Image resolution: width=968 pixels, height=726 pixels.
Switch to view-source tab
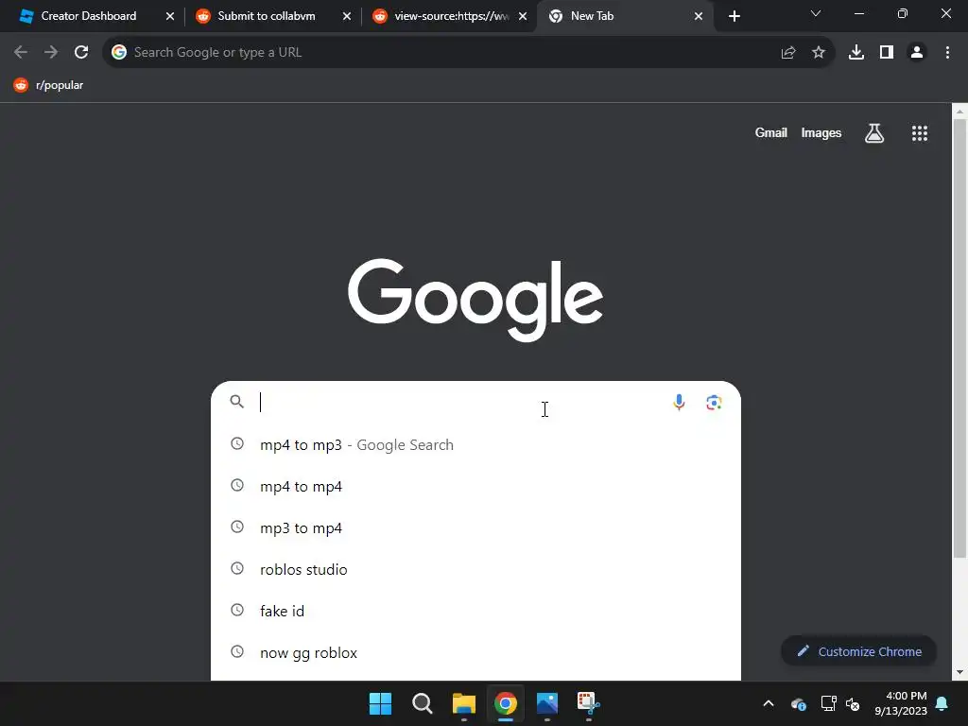pos(451,16)
